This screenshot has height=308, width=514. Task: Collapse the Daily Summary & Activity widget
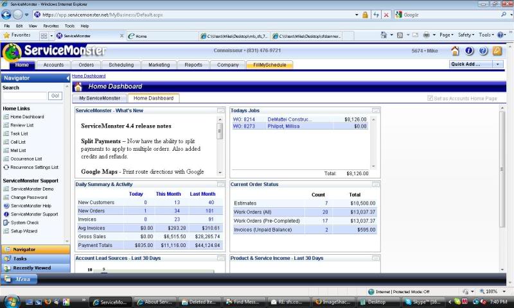pos(220,185)
